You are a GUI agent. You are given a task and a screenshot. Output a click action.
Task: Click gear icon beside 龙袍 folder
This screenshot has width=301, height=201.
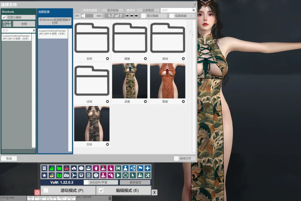[x=108, y=59]
